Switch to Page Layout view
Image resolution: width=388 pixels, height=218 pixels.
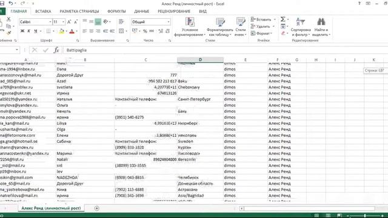pyautogui.click(x=328, y=216)
